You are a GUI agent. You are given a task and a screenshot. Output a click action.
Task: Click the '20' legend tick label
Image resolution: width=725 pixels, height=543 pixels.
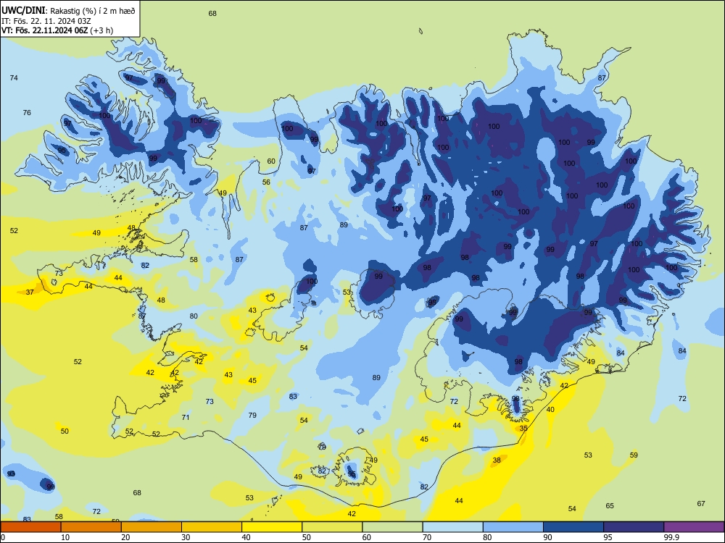(125, 537)
